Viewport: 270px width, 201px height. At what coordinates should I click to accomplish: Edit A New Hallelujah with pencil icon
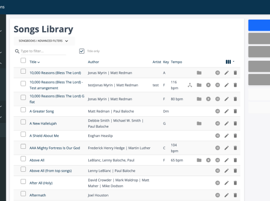tap(227, 123)
